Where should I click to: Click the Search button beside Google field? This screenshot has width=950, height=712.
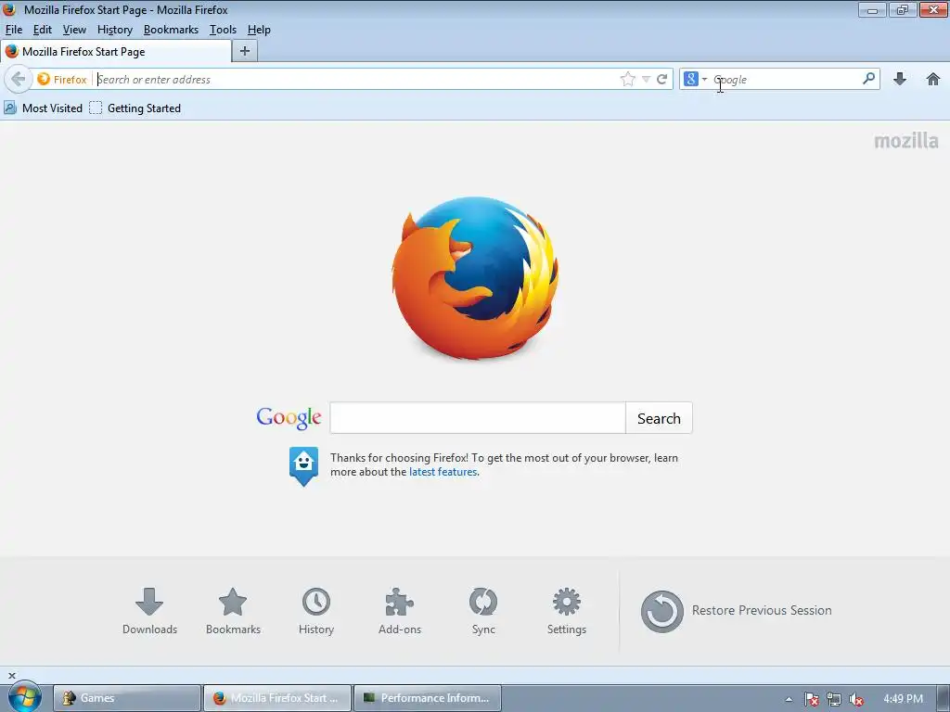coord(659,418)
